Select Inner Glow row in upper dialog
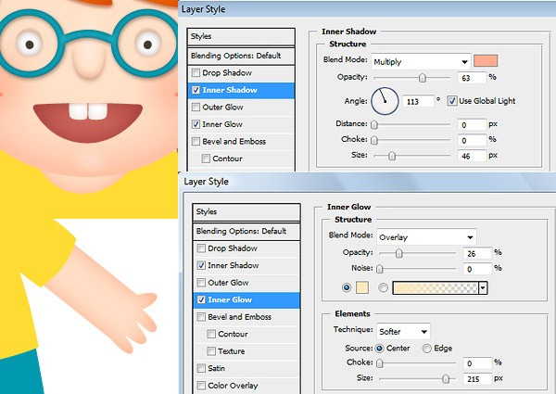The width and height of the screenshot is (556, 394). click(x=241, y=124)
